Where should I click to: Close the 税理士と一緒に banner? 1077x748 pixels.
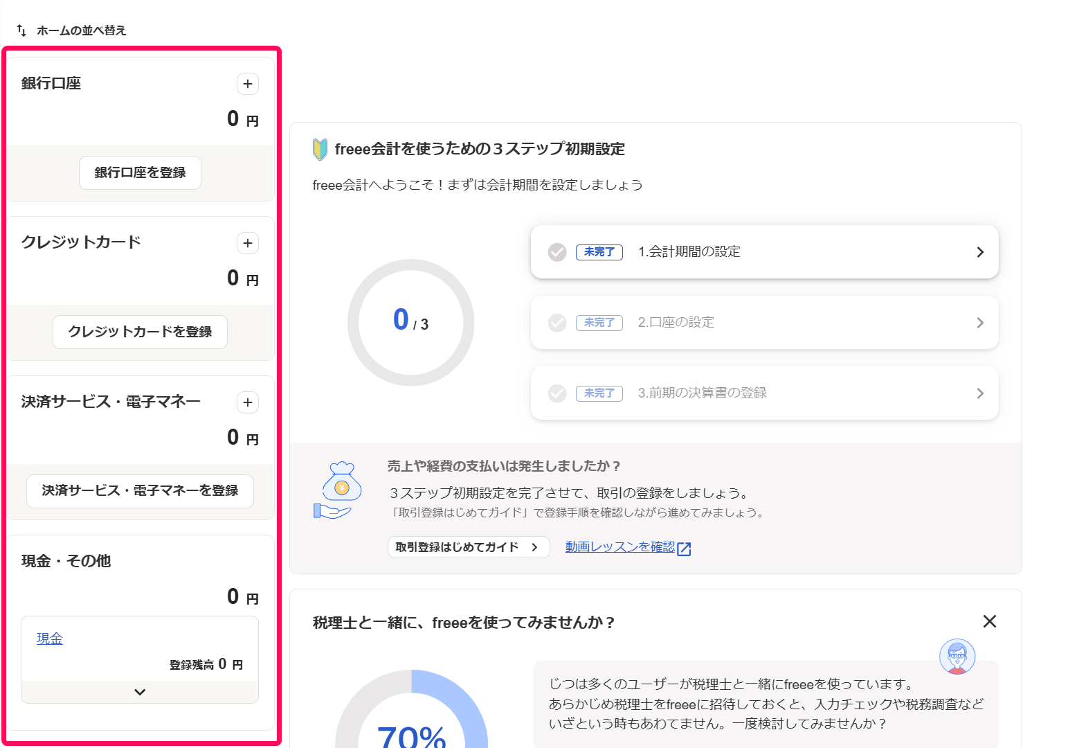point(990,621)
